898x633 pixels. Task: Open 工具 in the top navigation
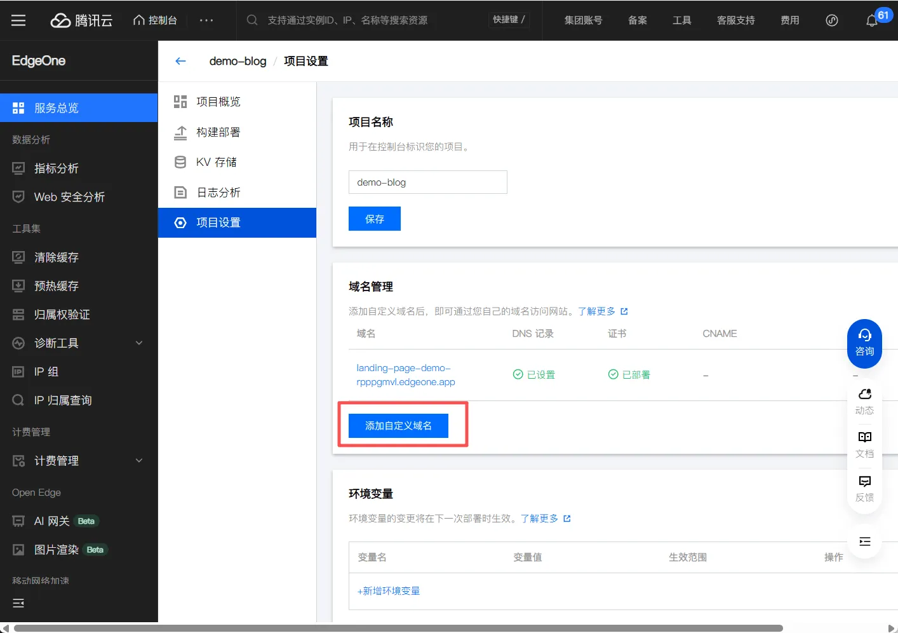pyautogui.click(x=681, y=20)
